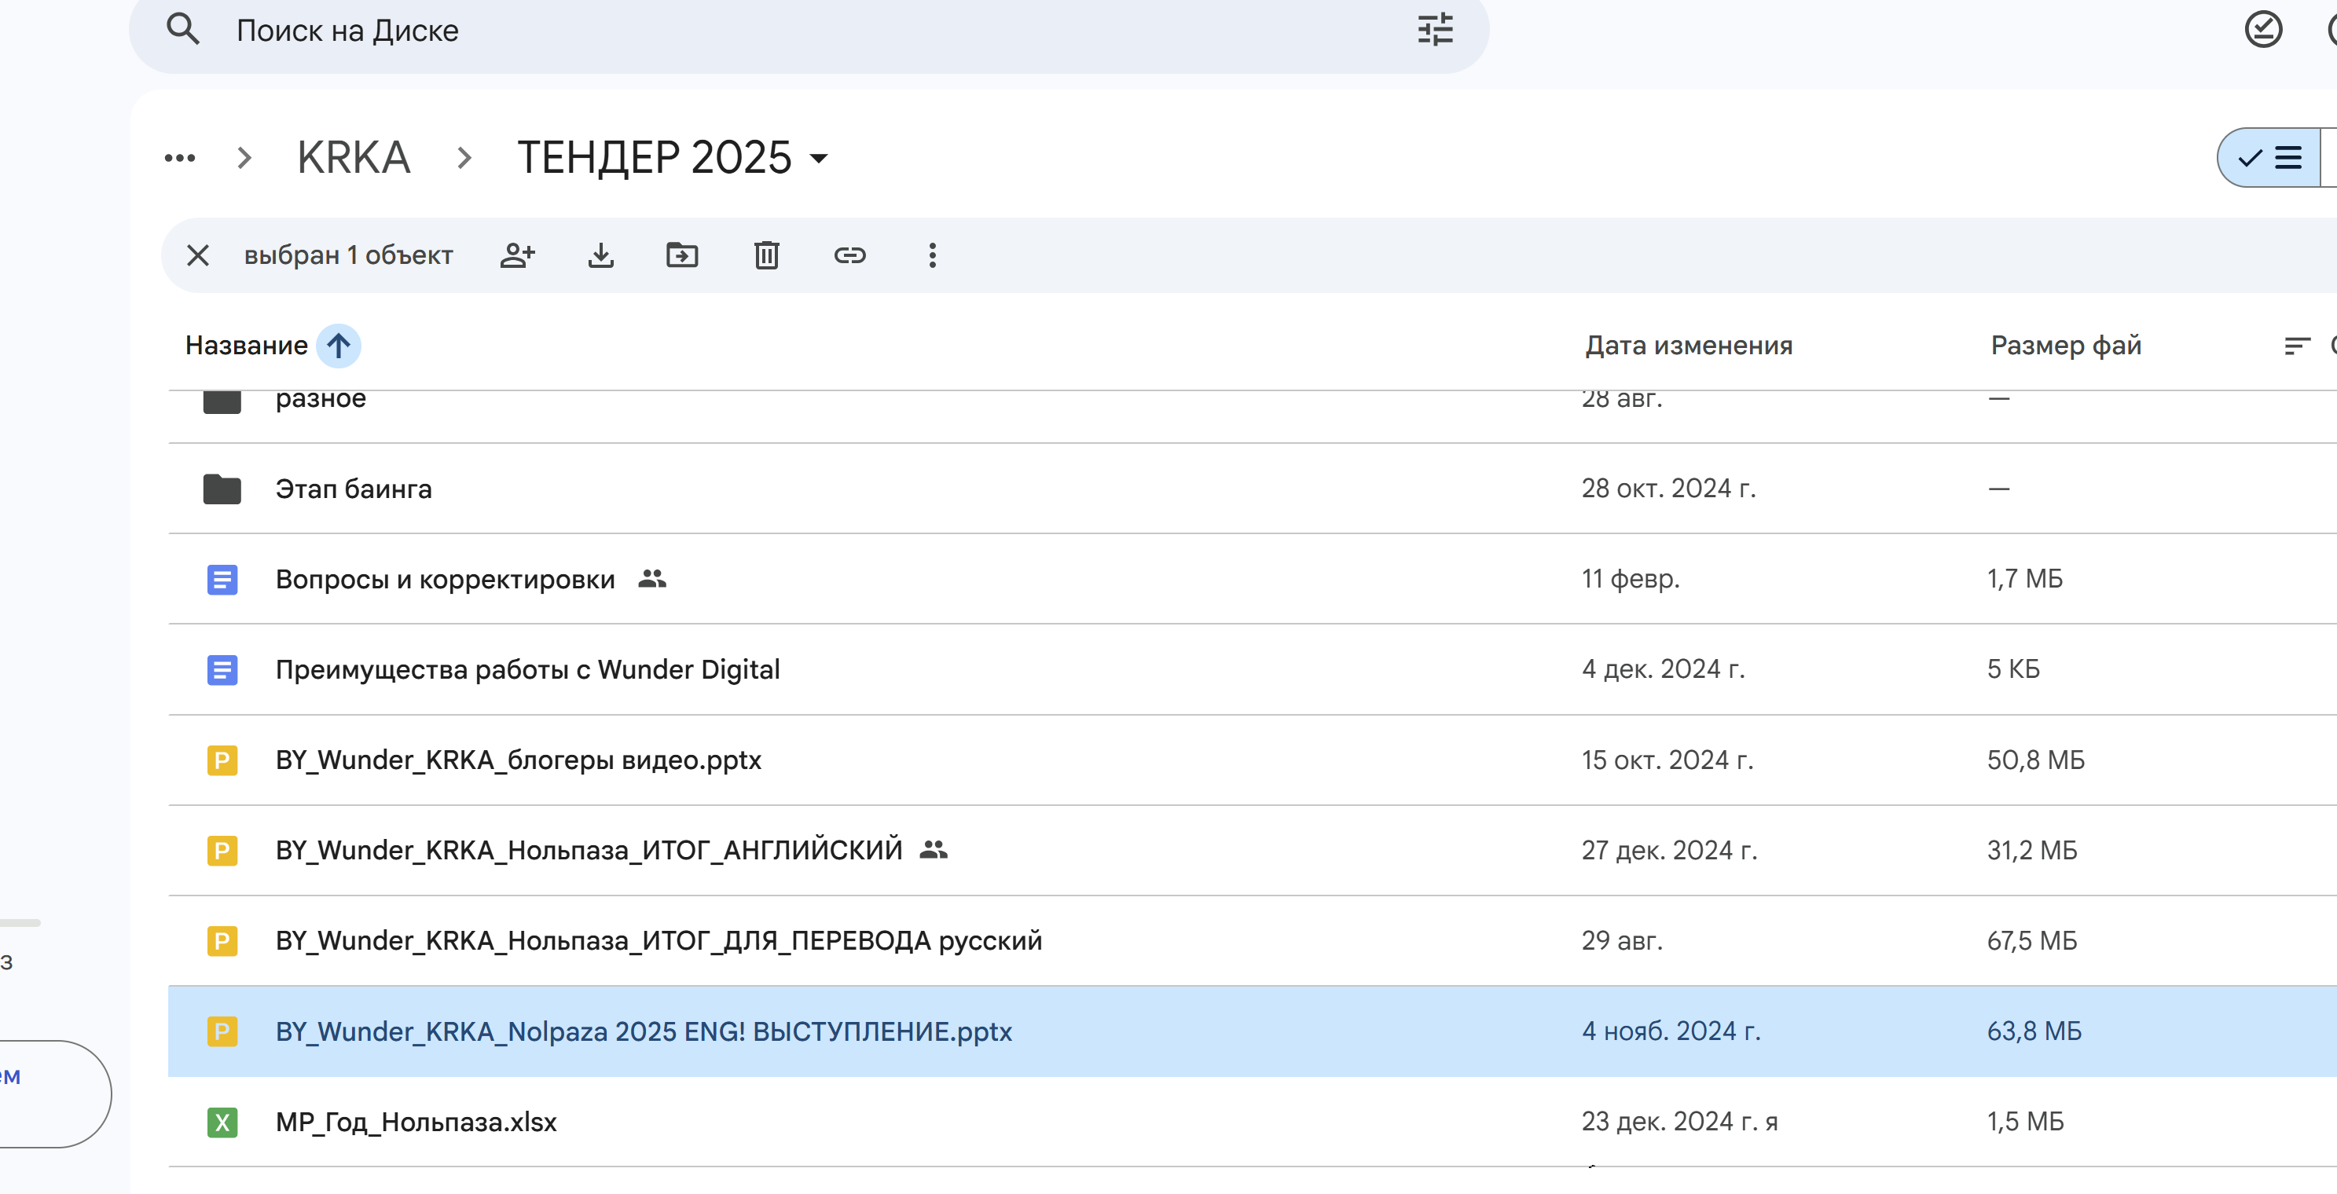Click the offline ready checkmark icon
This screenshot has height=1194, width=2337.
(x=2262, y=30)
